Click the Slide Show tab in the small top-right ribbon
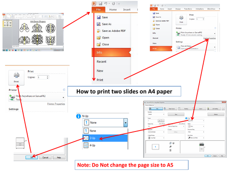The image size is (231, 173). point(211,9)
